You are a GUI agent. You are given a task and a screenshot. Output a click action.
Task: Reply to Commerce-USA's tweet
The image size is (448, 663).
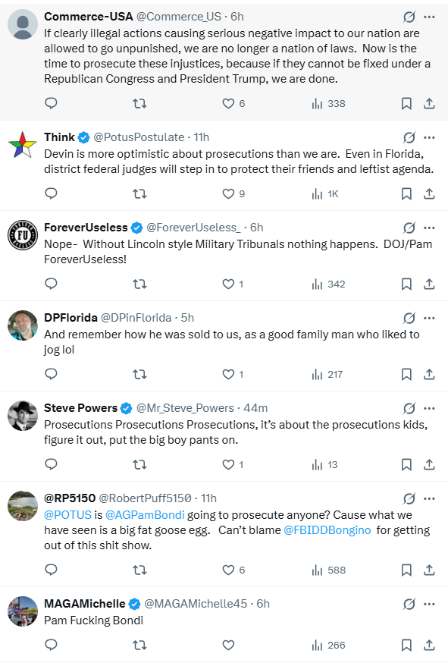tap(51, 103)
